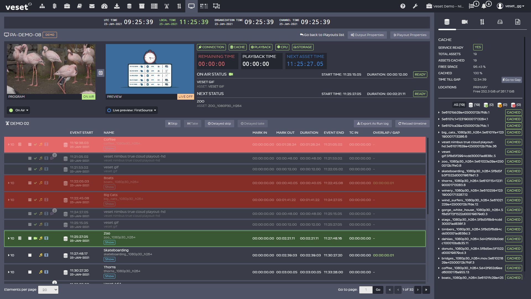Toggle the CONNECTION status badge

pos(211,47)
